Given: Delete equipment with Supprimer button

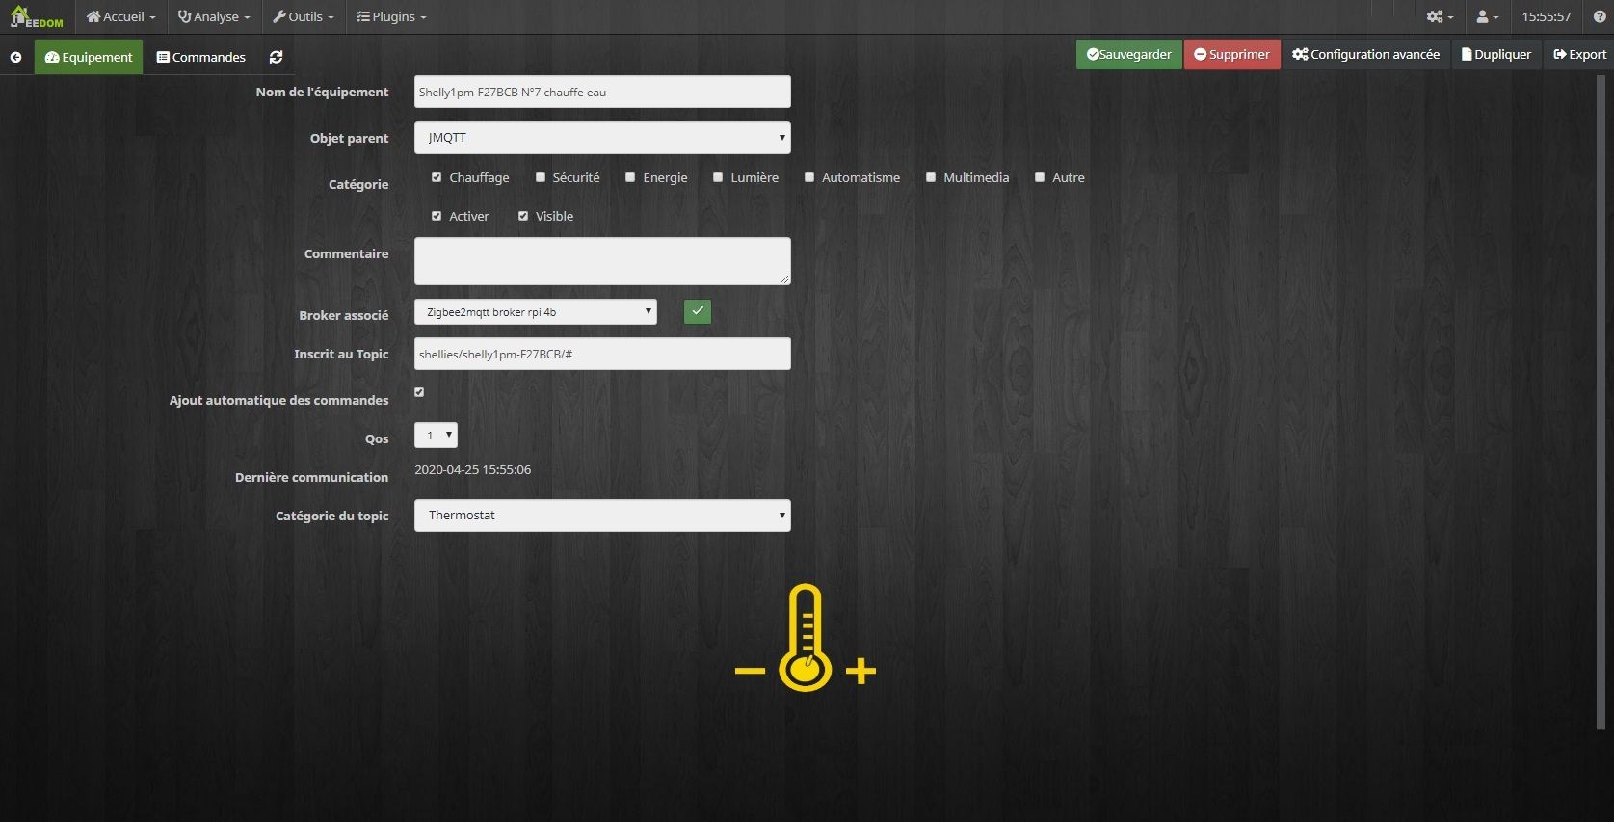Looking at the screenshot, I should (1232, 54).
